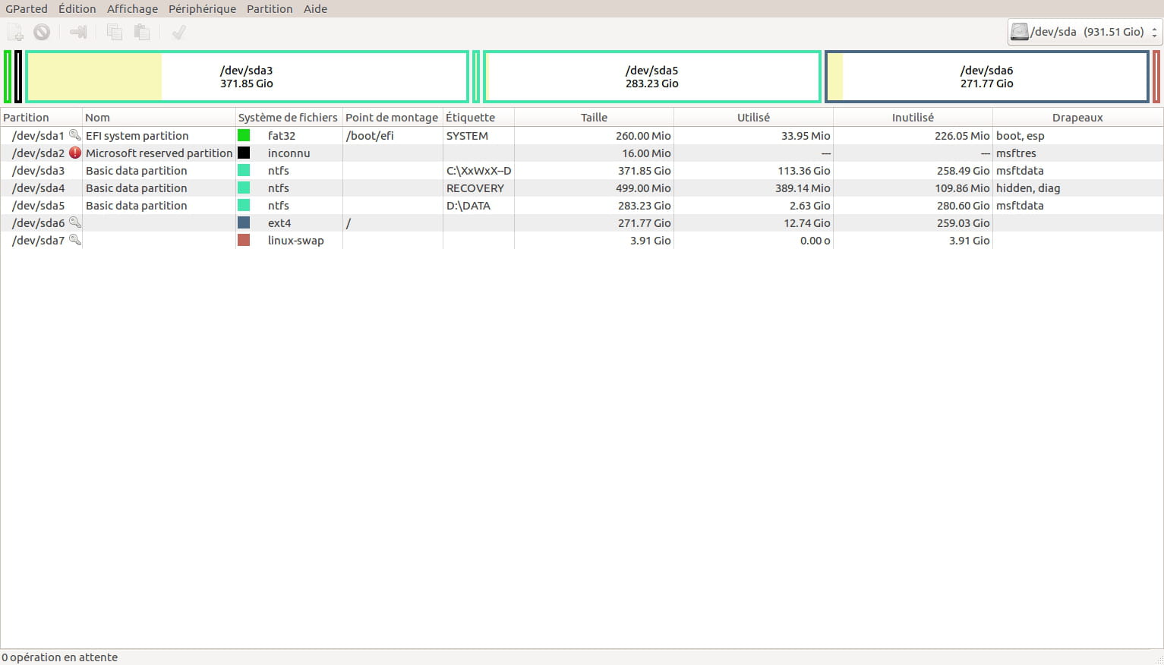Select the /dev/sda4 RECOVERY partition row
Screen dimensions: 1164x665
pos(38,188)
